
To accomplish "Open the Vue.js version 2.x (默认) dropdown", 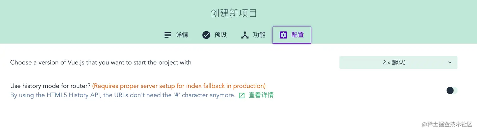I will (x=398, y=63).
